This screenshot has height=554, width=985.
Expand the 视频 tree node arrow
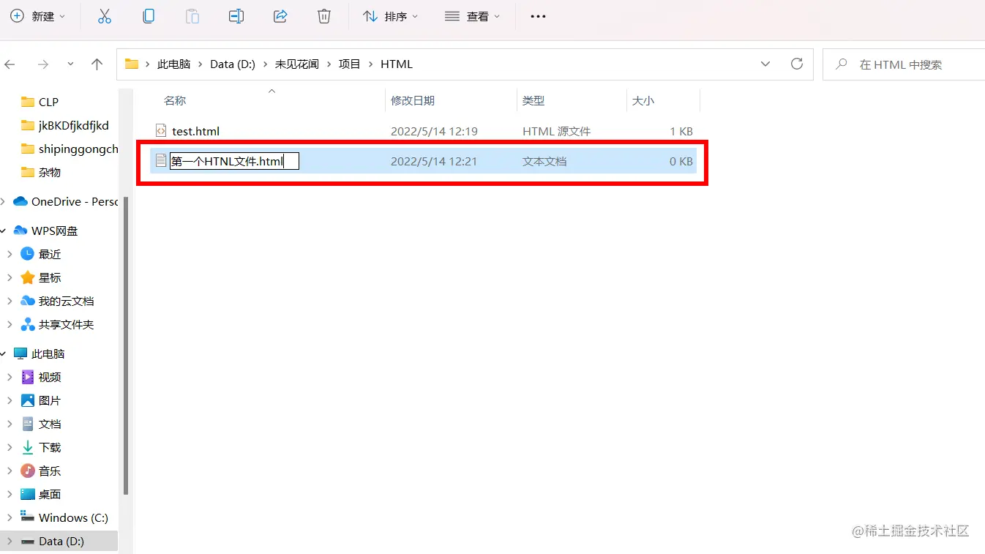click(x=10, y=377)
